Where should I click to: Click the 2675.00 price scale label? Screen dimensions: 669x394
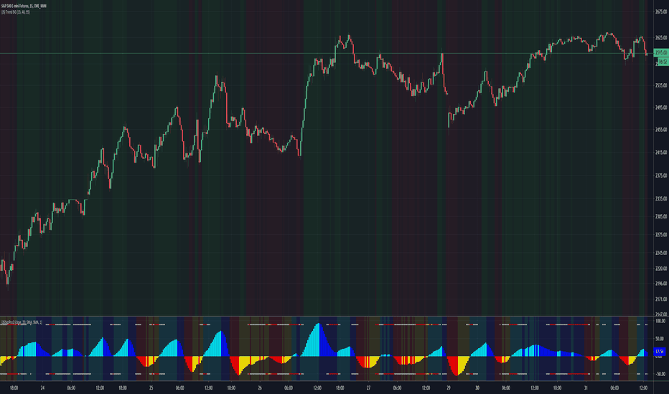point(661,12)
